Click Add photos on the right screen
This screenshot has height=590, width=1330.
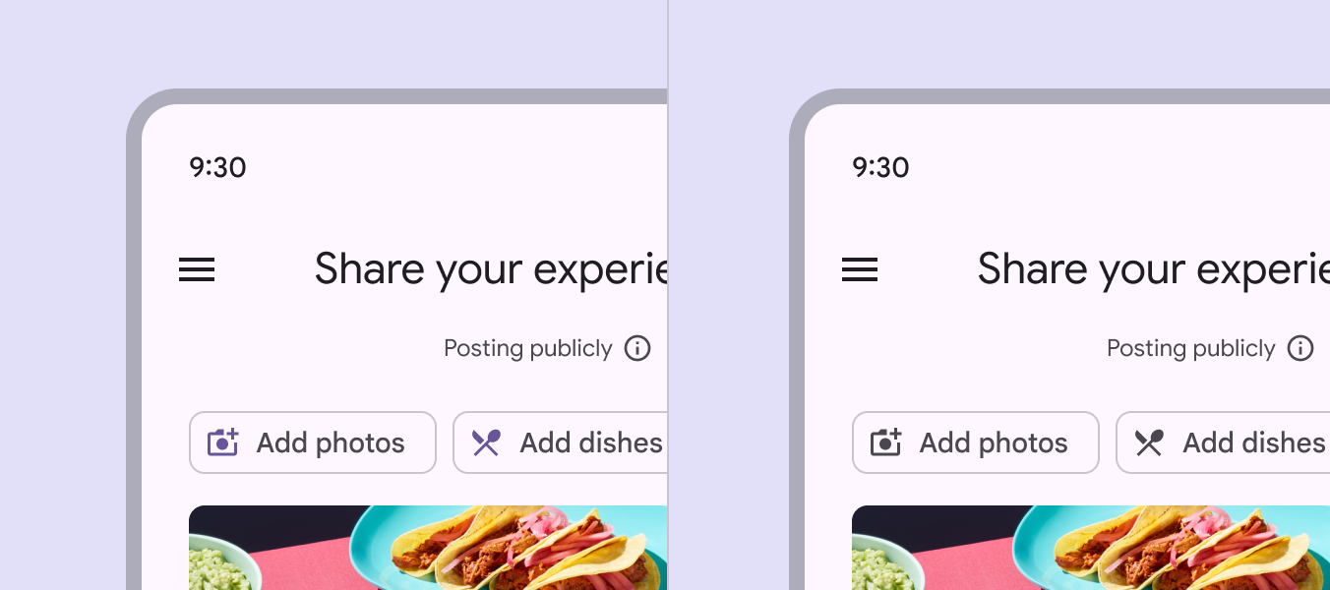976,442
